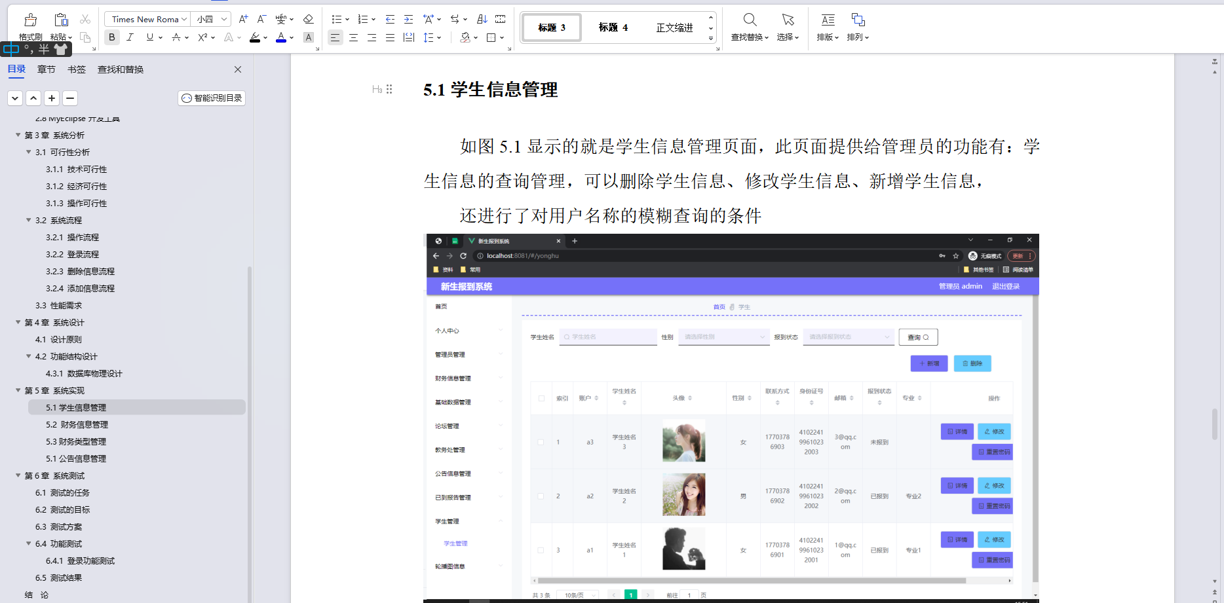This screenshot has width=1224, height=603.
Task: Switch to the 章节 (Chapters) tab
Action: [x=46, y=69]
